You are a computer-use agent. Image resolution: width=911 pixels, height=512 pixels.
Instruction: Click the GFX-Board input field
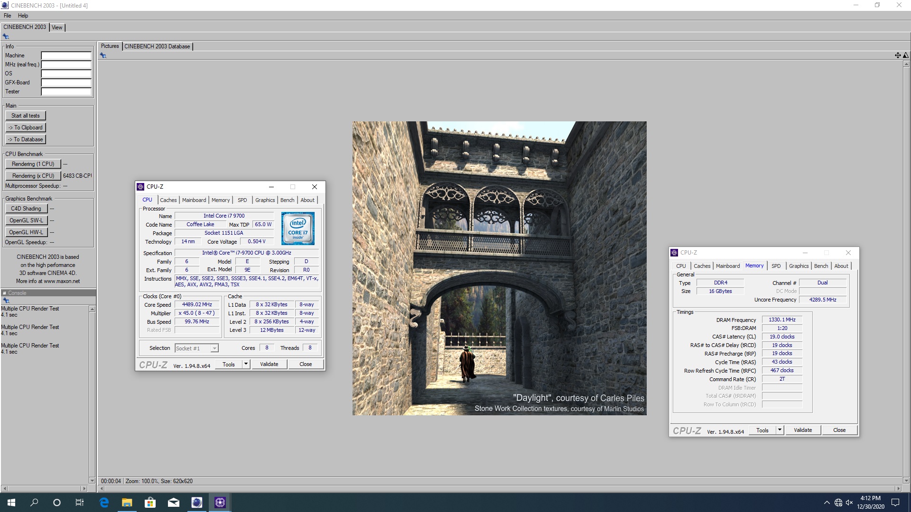click(66, 82)
